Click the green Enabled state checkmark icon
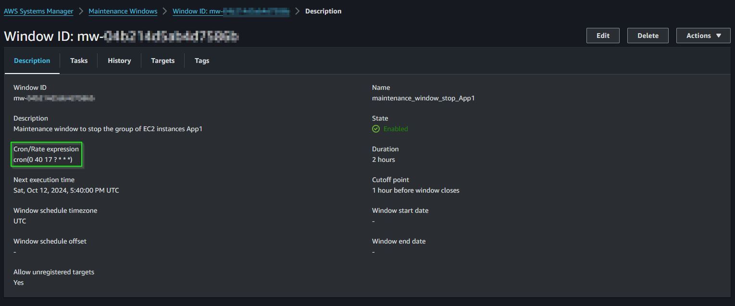The image size is (735, 306). coord(376,129)
